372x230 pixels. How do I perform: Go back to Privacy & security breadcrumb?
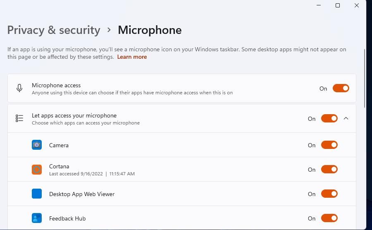point(54,30)
